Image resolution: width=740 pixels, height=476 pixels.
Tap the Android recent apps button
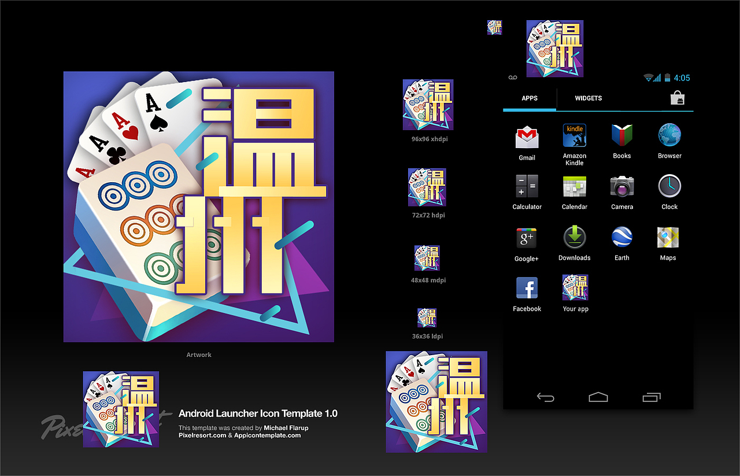tap(652, 397)
